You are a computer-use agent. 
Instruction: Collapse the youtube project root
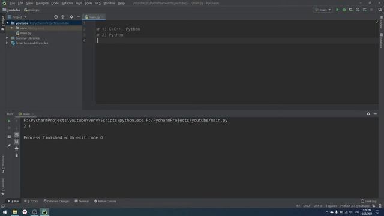pos(8,23)
